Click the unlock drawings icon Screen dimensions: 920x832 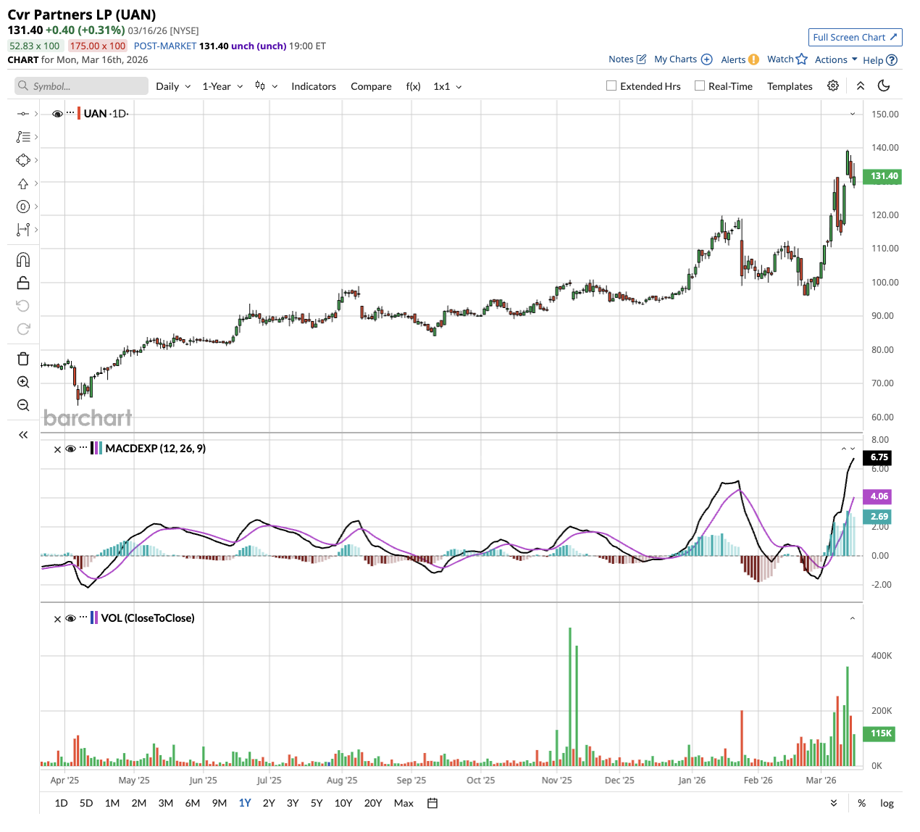pos(23,283)
